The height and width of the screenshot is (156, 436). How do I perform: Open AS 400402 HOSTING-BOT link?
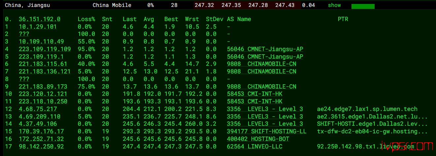pos(258,139)
